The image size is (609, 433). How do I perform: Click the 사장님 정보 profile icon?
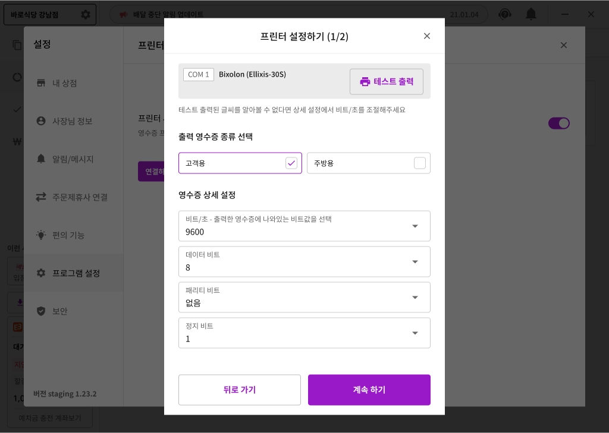point(41,121)
